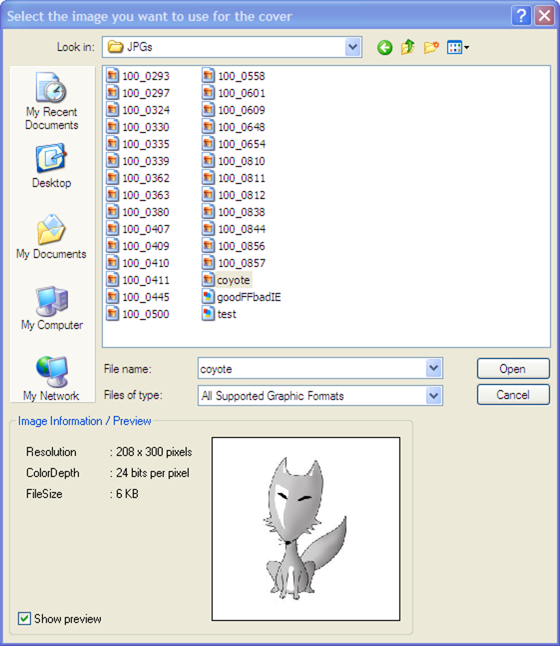This screenshot has height=646, width=560.
Task: Select file 100_0363
Action: (x=138, y=195)
